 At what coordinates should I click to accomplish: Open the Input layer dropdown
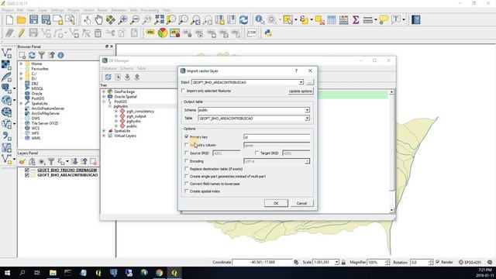click(x=301, y=82)
